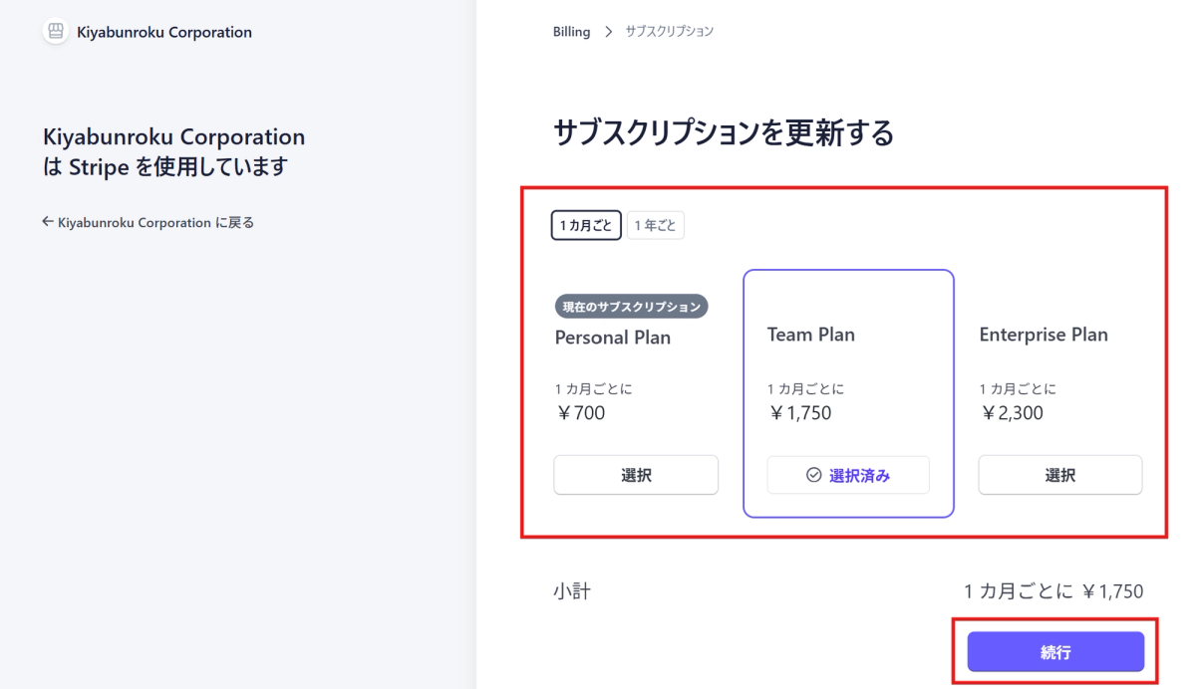
Task: Click the Kiyabunroku Corporation header name
Action: coord(164,32)
